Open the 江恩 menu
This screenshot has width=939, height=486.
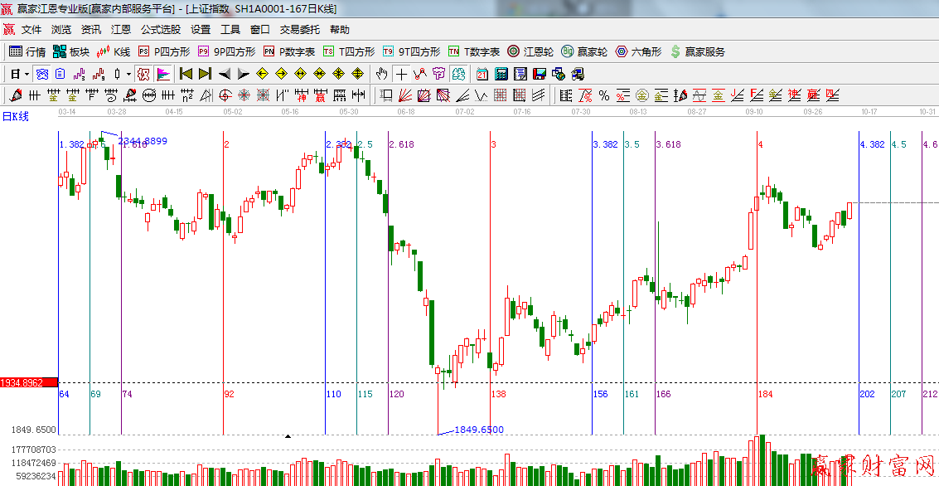(121, 29)
